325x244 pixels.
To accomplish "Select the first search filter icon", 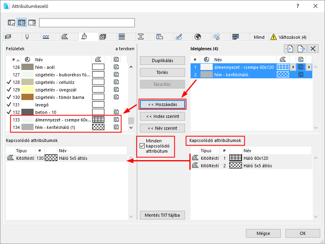I will coord(11,23).
